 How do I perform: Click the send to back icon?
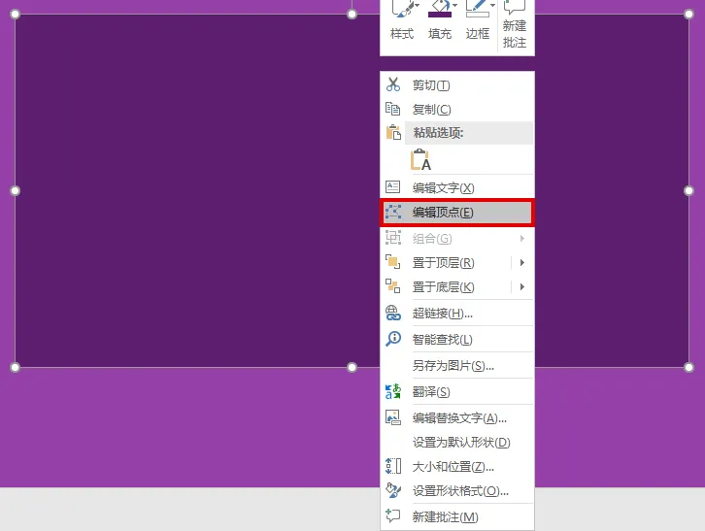click(393, 286)
